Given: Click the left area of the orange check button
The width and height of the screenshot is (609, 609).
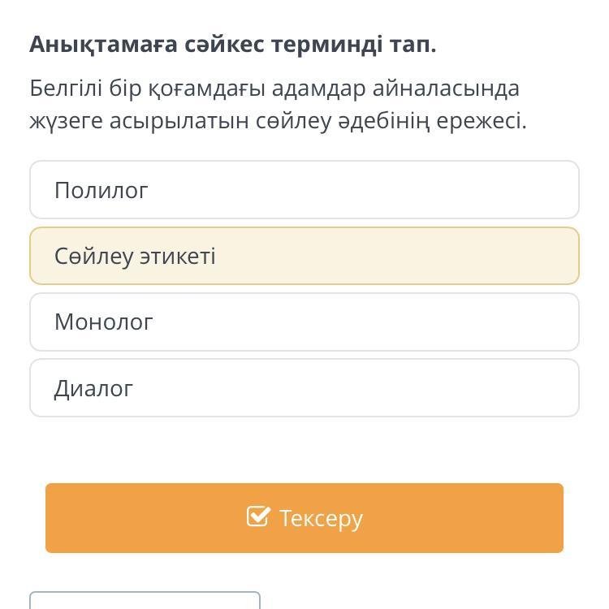Looking at the screenshot, I should (116, 518).
